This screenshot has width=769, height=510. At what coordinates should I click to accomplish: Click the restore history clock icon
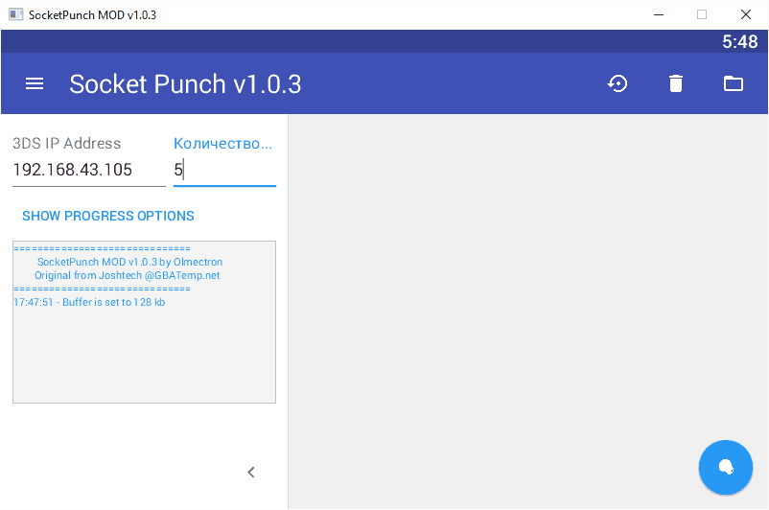coord(618,83)
